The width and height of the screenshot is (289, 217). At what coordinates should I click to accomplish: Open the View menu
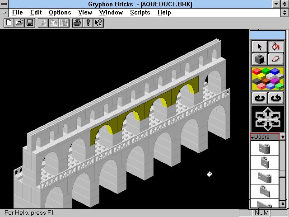tap(85, 13)
